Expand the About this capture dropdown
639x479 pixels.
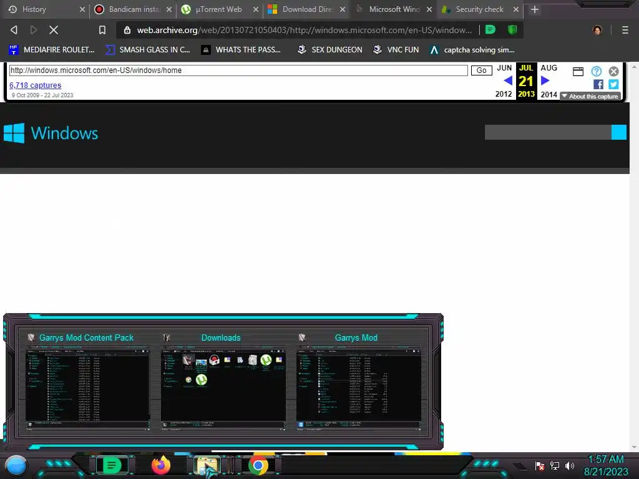(x=590, y=97)
